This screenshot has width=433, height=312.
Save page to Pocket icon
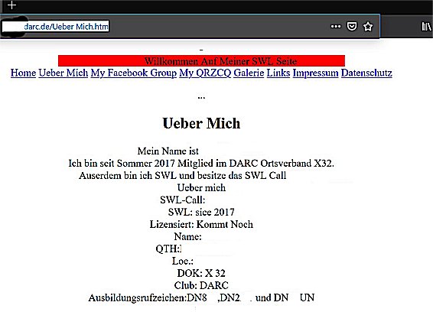[352, 27]
